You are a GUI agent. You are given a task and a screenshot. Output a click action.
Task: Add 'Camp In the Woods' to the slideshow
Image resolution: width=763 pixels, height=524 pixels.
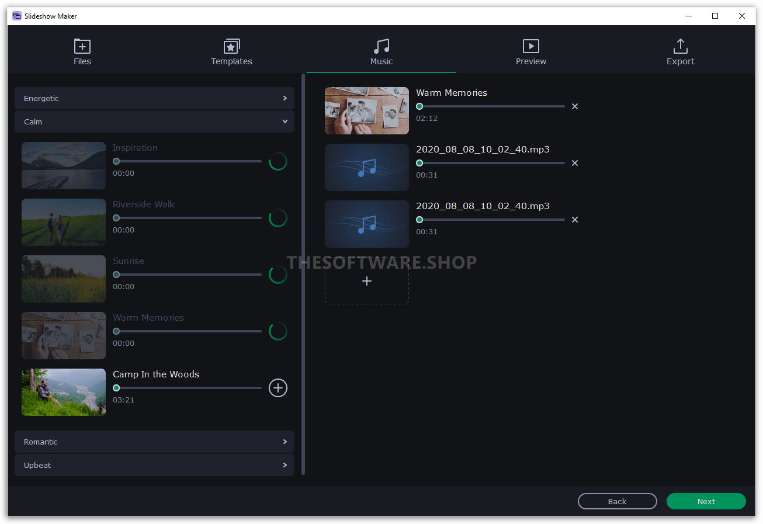(278, 388)
